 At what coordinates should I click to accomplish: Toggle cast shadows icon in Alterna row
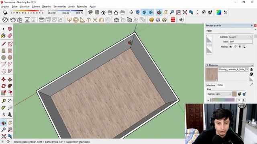click(240, 47)
